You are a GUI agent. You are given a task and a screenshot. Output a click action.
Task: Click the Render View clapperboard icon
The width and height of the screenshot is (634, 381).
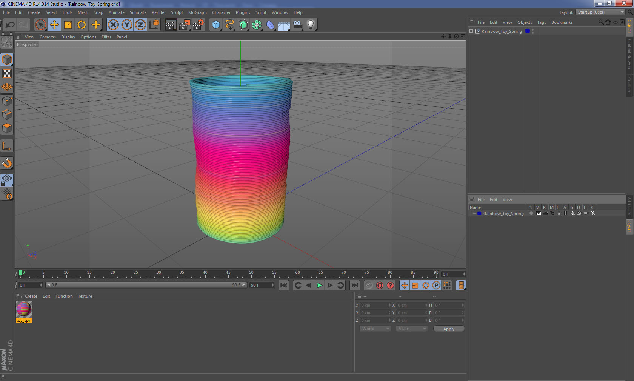(171, 25)
